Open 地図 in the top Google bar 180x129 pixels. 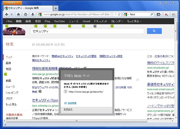tap(38, 21)
